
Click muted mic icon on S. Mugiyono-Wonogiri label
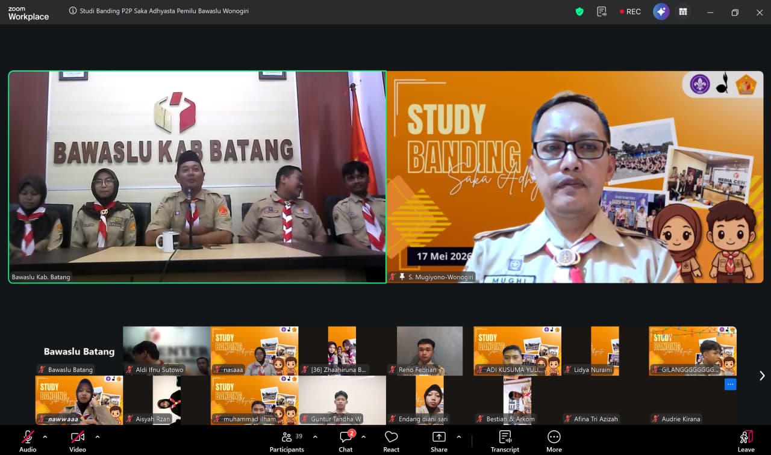pyautogui.click(x=393, y=277)
